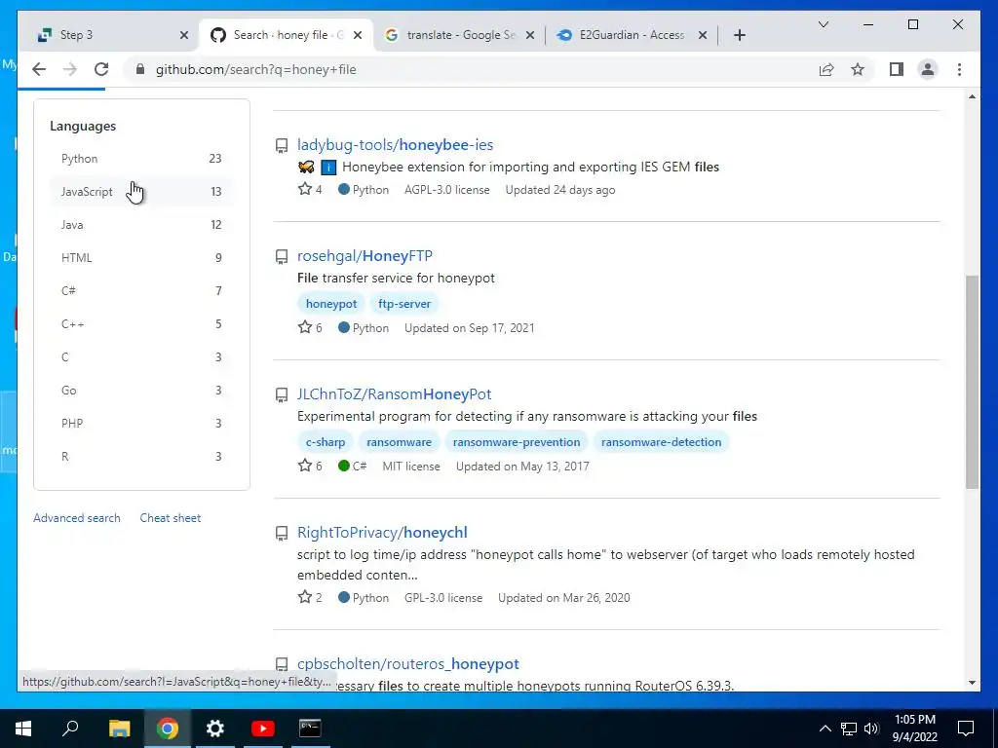The height and width of the screenshot is (748, 998).
Task: Click the repo icon beside HoneyFTP
Action: point(282,256)
